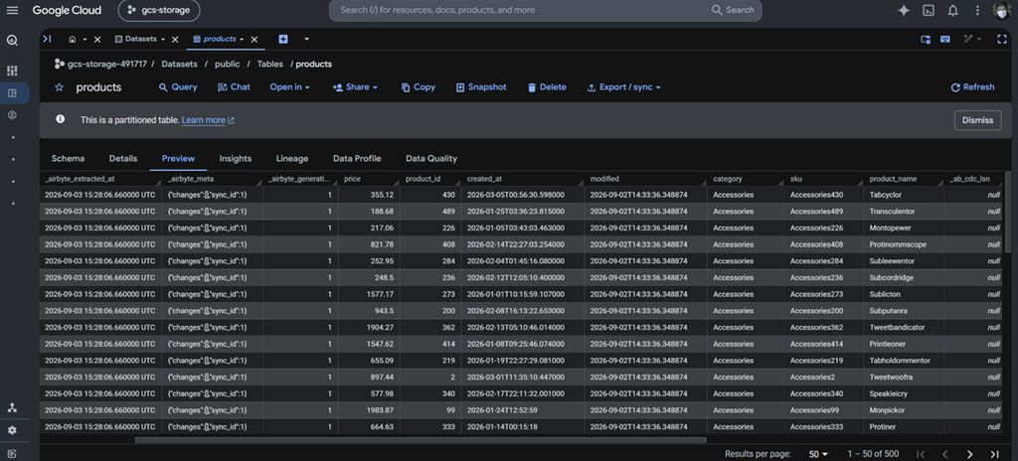Close the home tab

coord(97,40)
